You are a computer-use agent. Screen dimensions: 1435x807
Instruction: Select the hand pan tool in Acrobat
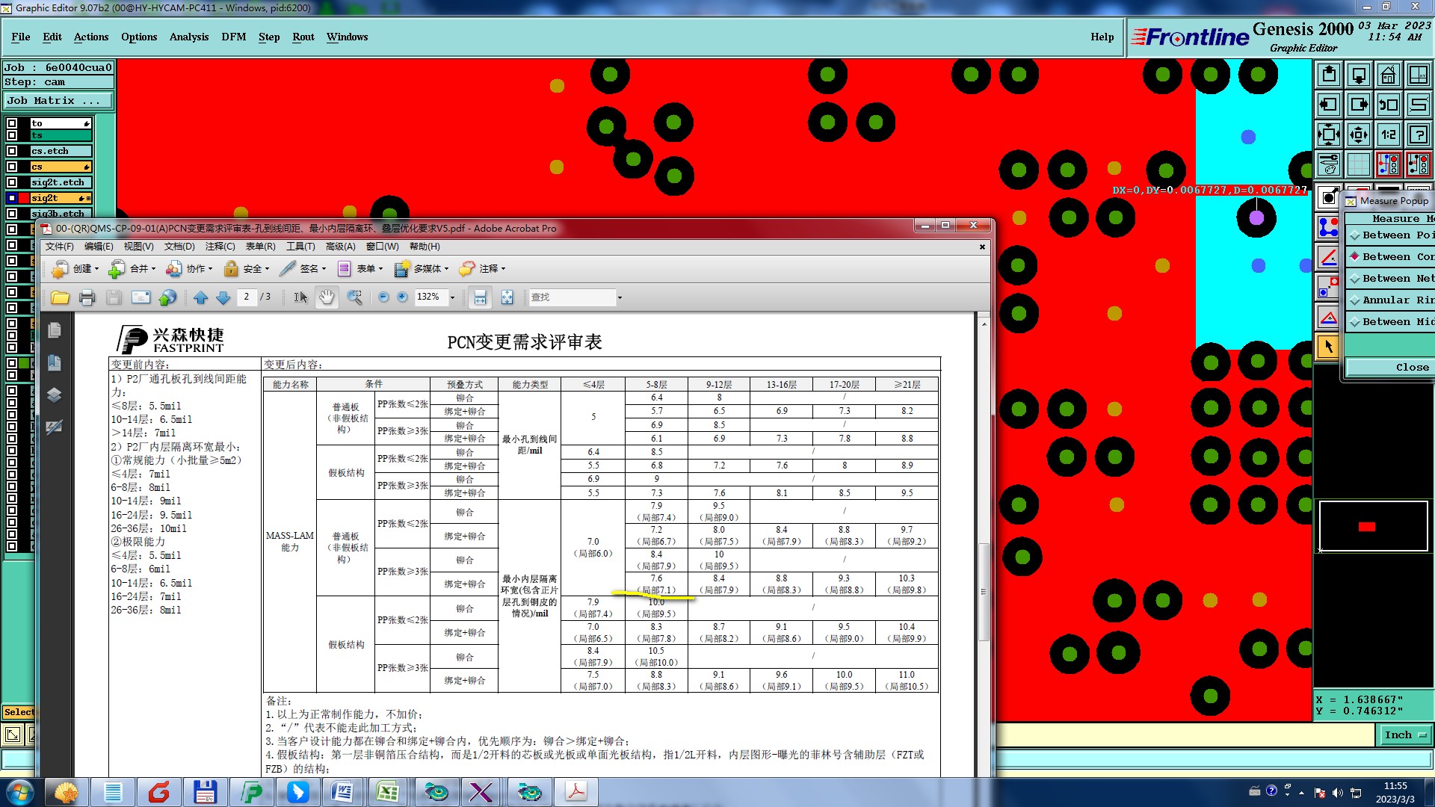[x=327, y=297]
